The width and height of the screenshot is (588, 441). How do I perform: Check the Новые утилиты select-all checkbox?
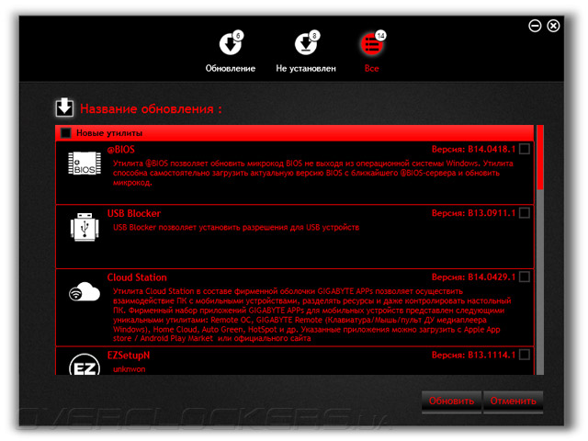[x=66, y=132]
